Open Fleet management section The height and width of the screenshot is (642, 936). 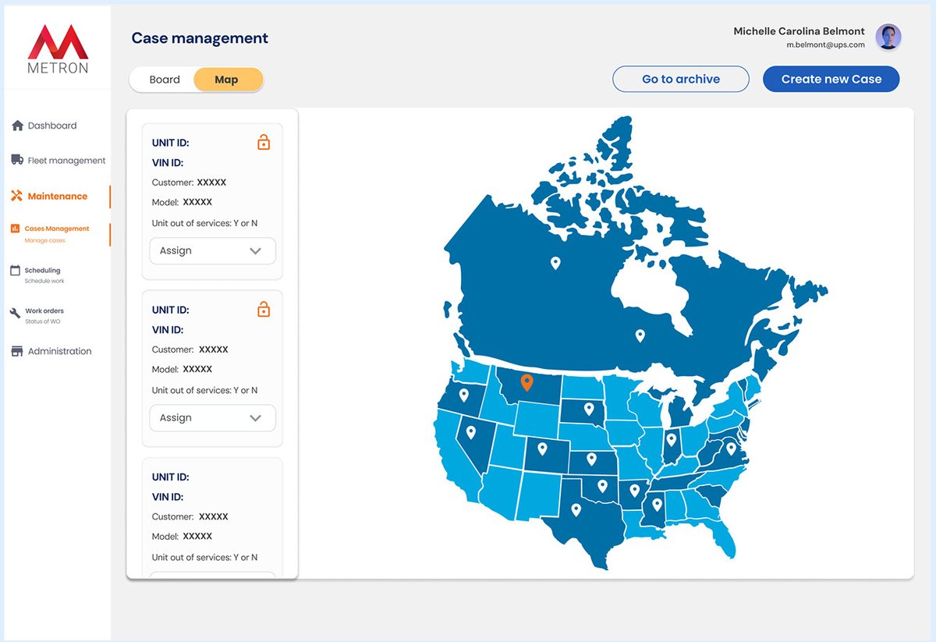66,161
